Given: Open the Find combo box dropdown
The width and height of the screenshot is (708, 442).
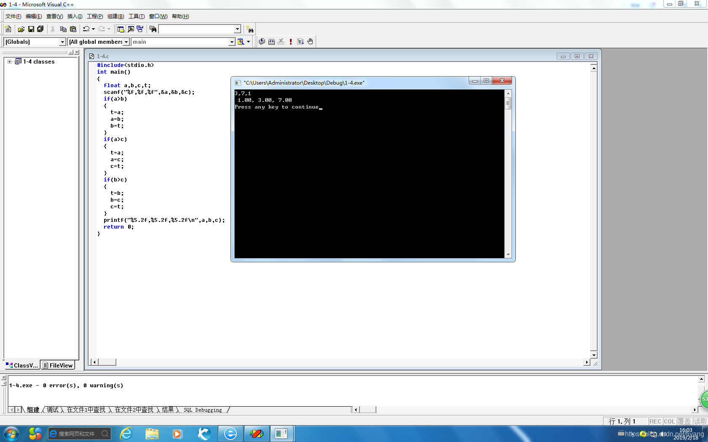Looking at the screenshot, I should coord(237,29).
